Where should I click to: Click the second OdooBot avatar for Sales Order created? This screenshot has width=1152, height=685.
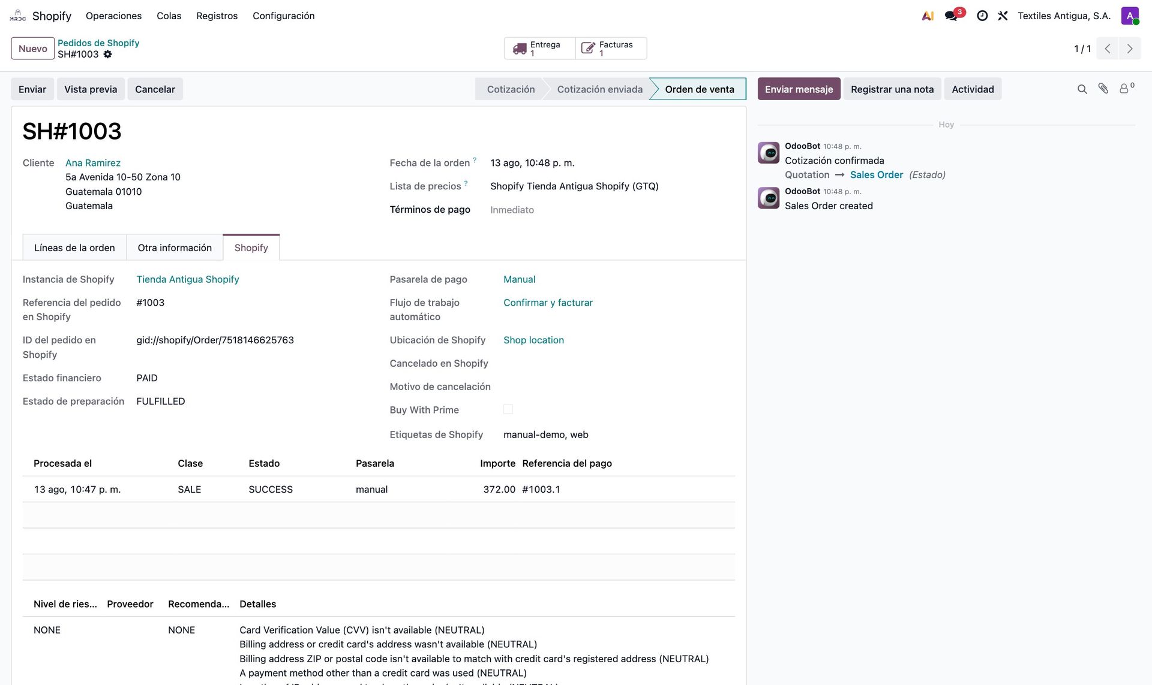click(x=769, y=198)
